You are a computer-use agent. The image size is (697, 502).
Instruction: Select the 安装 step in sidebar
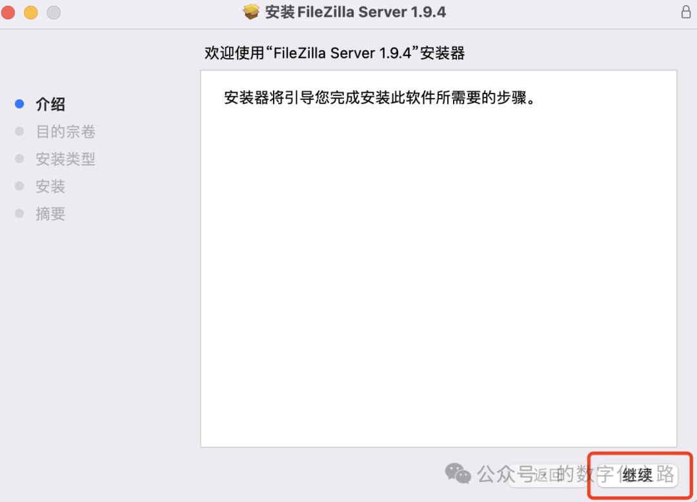[x=50, y=186]
